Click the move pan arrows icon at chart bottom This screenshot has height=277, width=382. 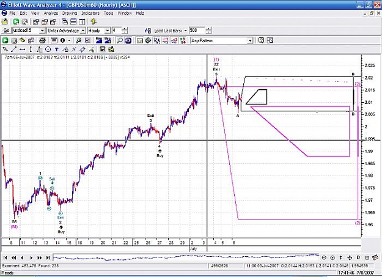(x=350, y=257)
